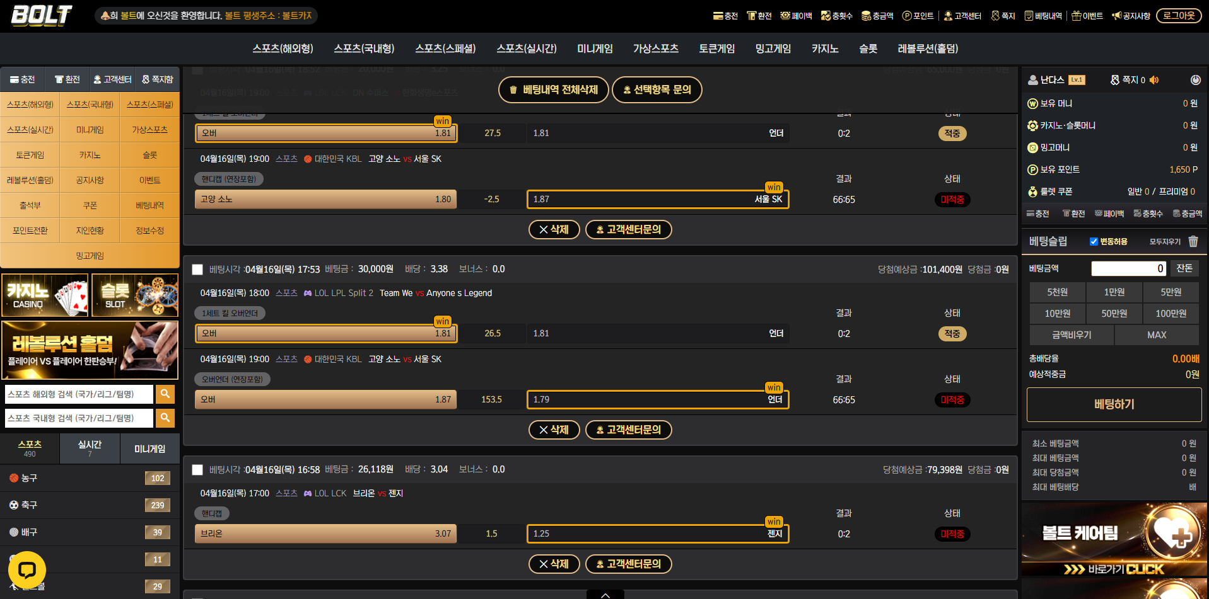Mute the message sound speaker icon
Viewport: 1209px width, 599px height.
(x=1154, y=80)
